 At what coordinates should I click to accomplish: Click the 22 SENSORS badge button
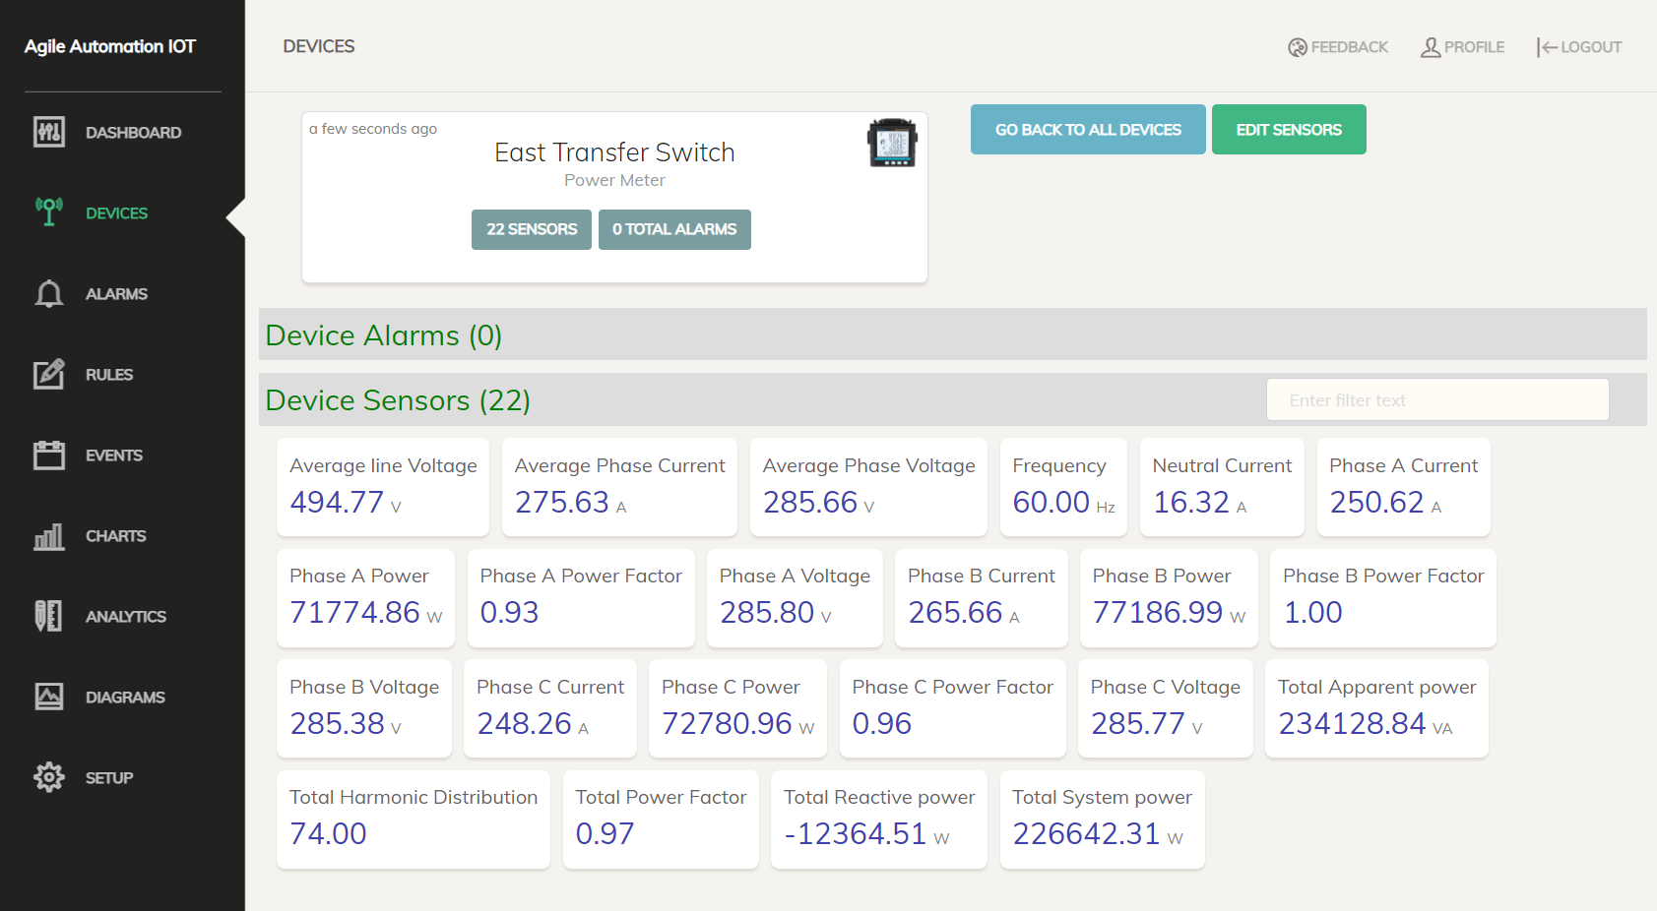(531, 229)
